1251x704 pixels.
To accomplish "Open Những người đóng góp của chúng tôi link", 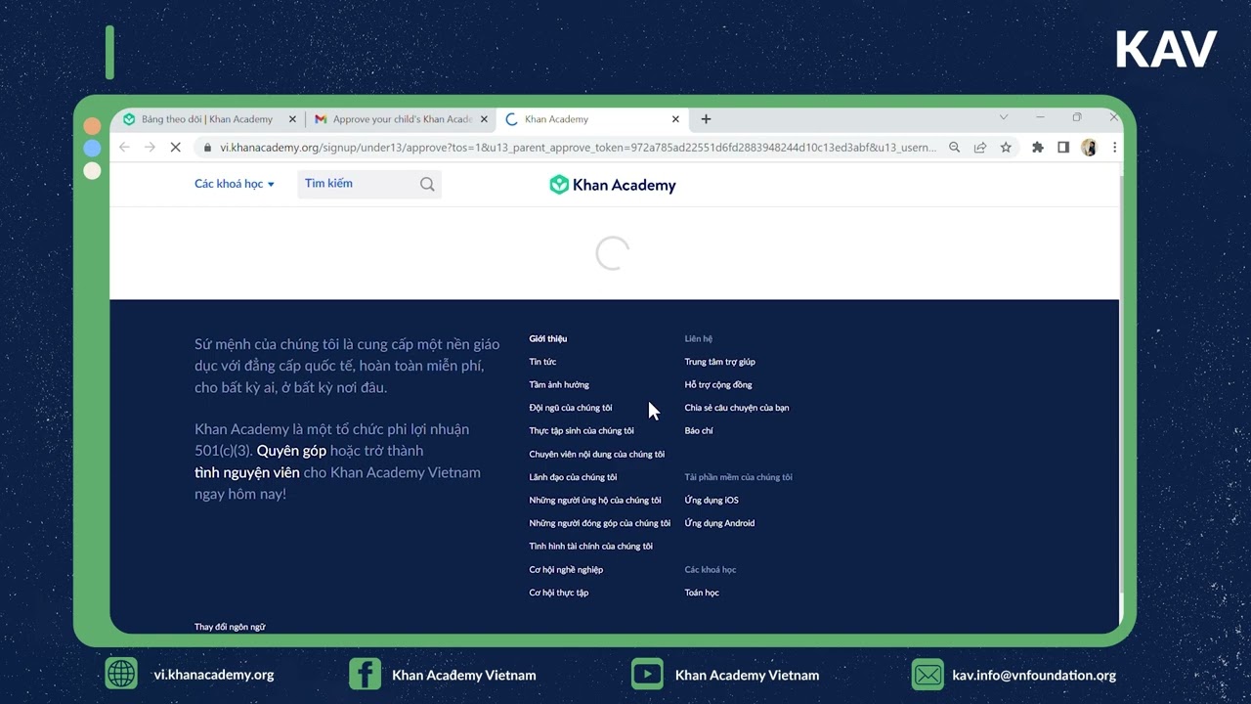I will click(600, 523).
